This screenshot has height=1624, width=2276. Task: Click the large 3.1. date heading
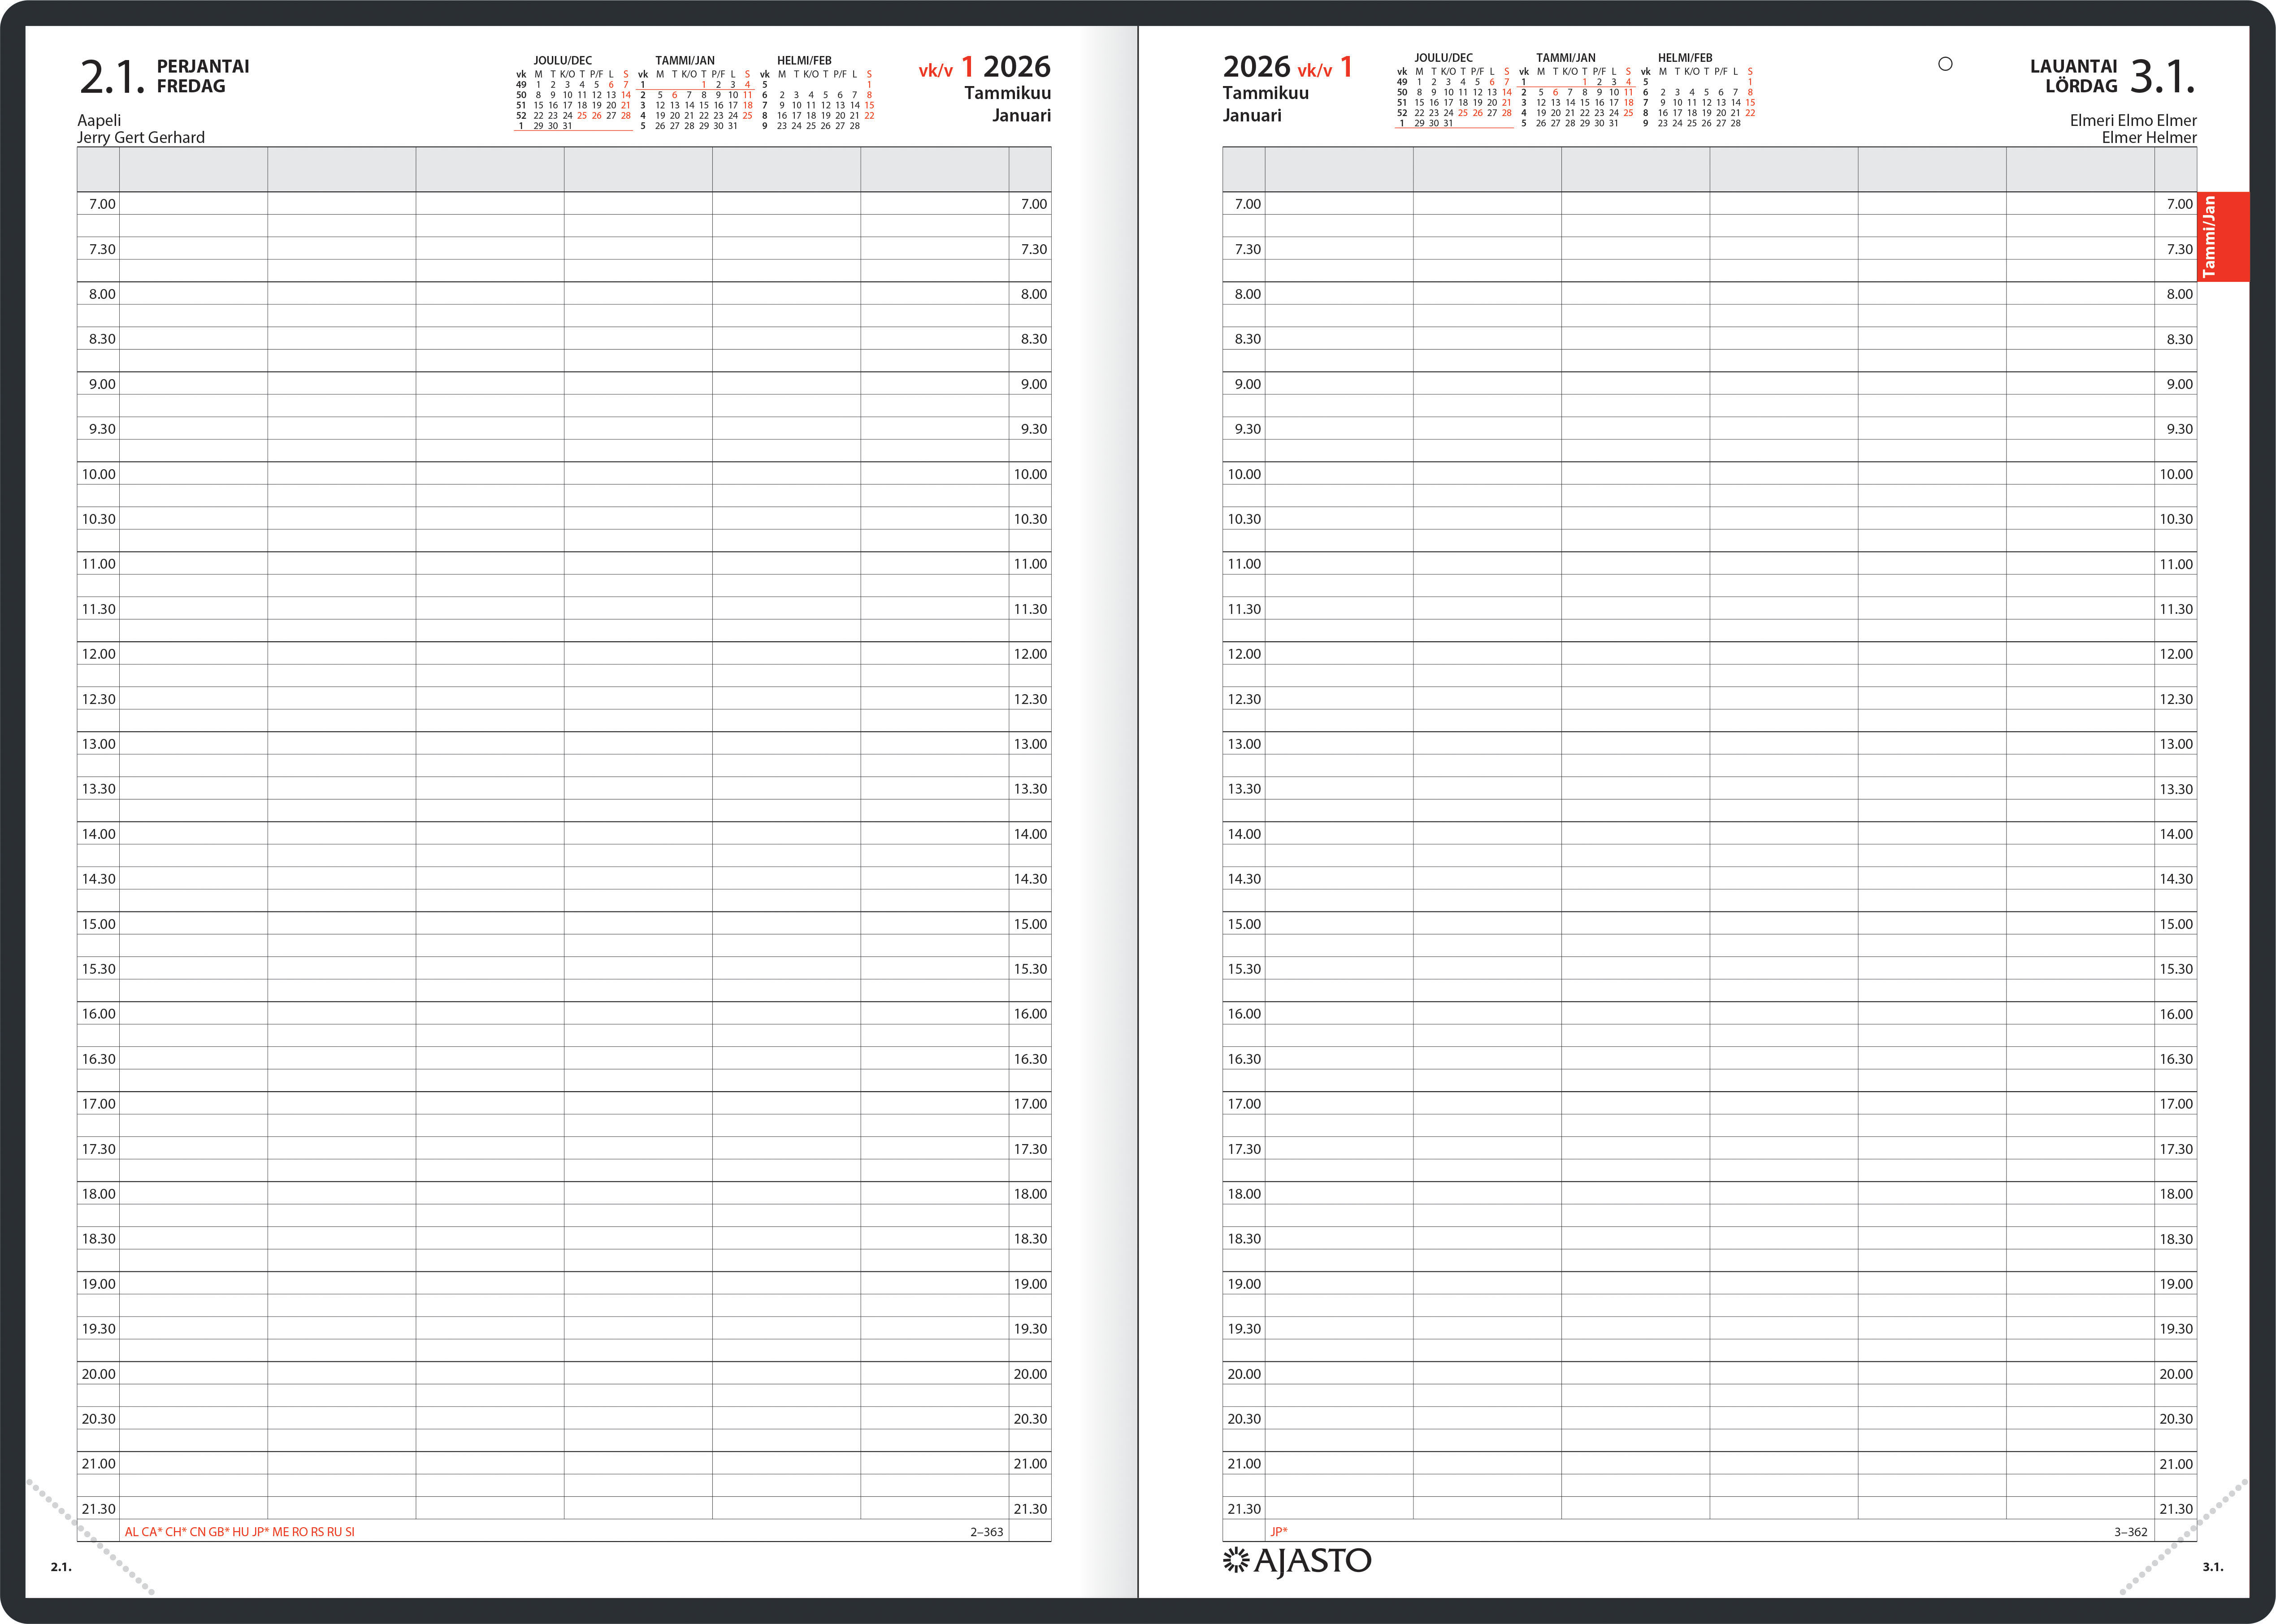2162,76
